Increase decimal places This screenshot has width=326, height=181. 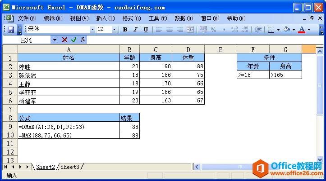pyautogui.click(x=234, y=30)
